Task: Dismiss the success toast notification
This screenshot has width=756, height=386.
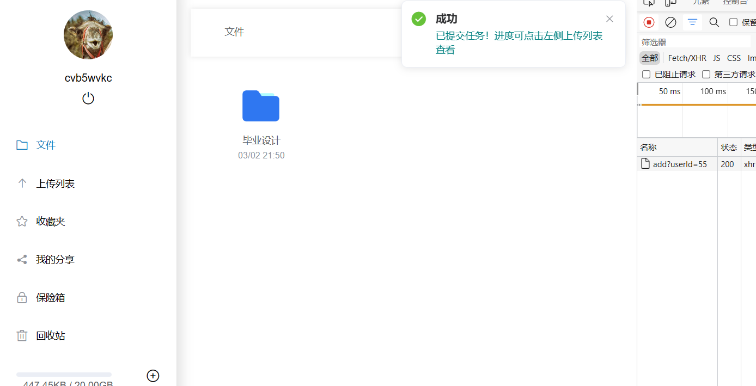Action: 609,19
